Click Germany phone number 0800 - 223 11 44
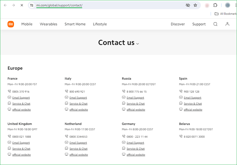 pyautogui.click(x=137, y=137)
